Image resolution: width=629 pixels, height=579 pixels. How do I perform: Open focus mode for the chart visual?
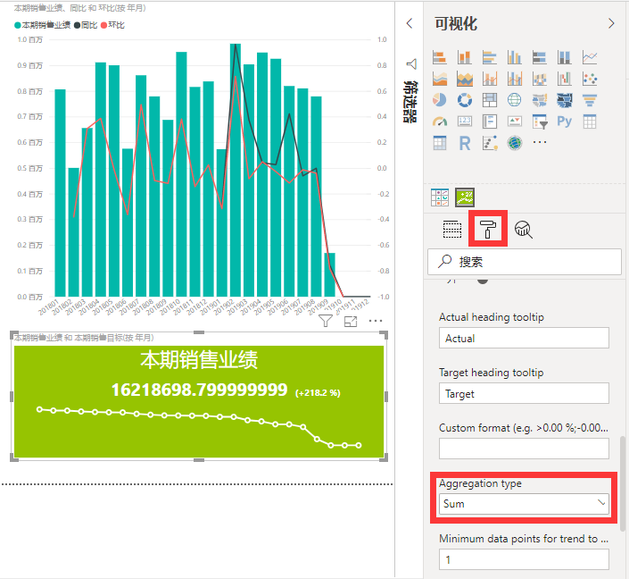point(351,321)
